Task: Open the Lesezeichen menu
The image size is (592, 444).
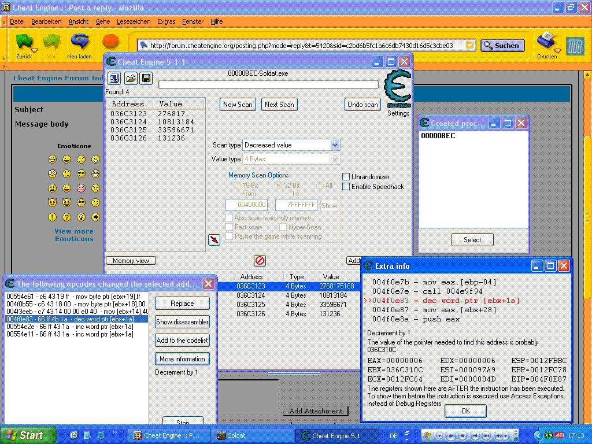Action: pyautogui.click(x=133, y=21)
